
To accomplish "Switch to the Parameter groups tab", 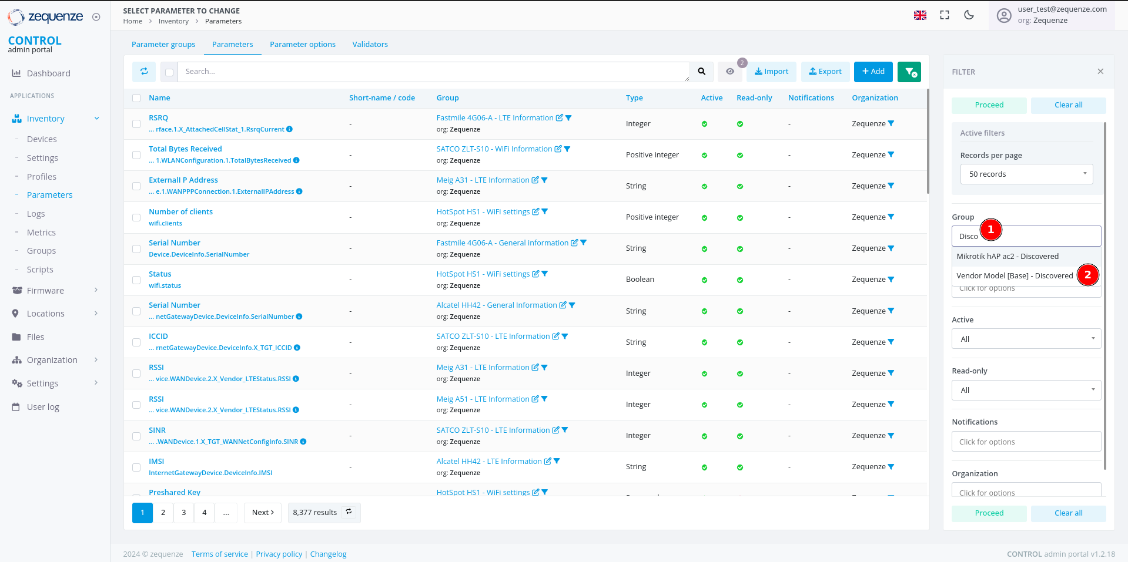I will [x=163, y=45].
